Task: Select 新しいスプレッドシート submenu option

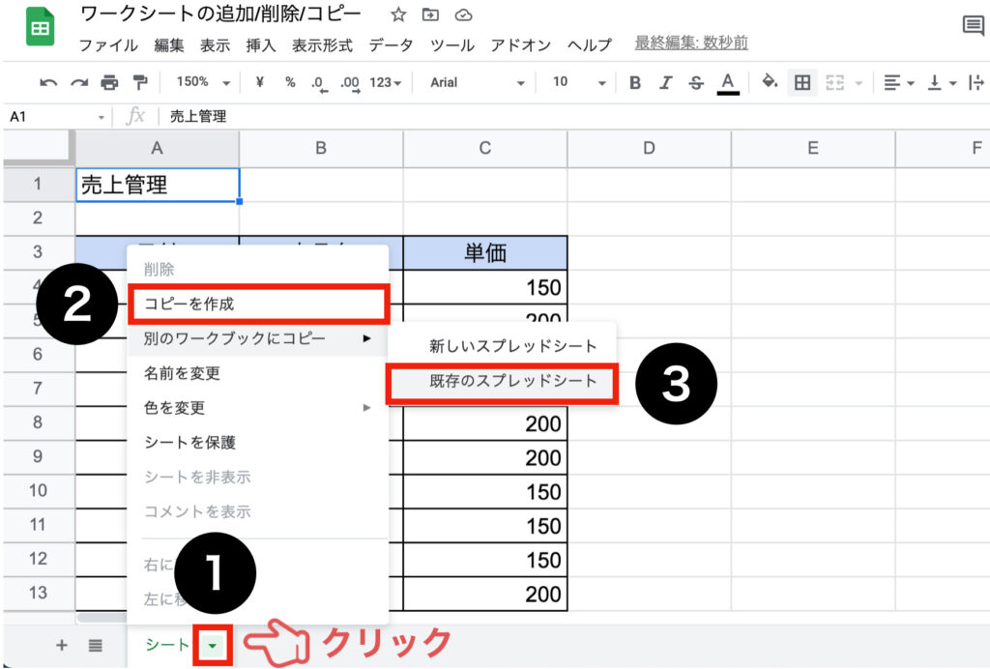Action: pyautogui.click(x=502, y=346)
